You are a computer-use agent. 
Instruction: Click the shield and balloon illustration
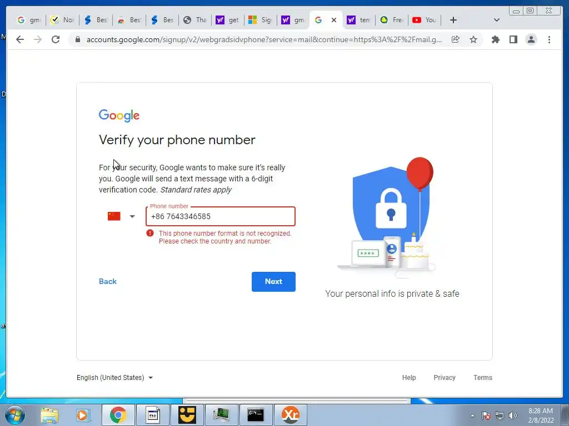pos(387,217)
